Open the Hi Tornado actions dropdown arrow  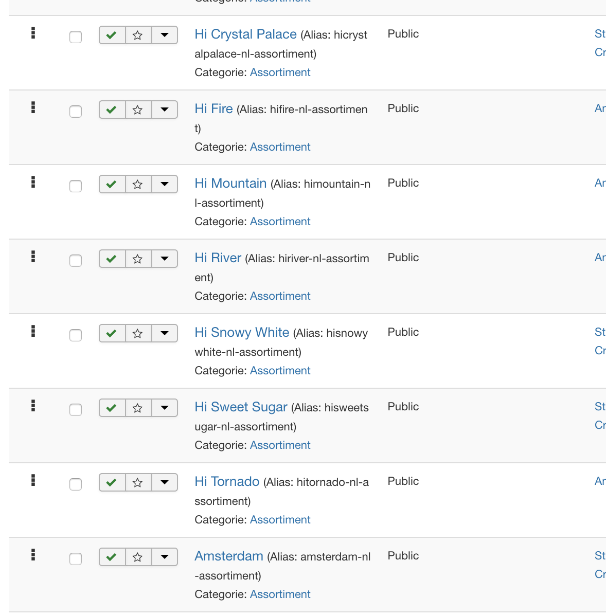tap(165, 482)
